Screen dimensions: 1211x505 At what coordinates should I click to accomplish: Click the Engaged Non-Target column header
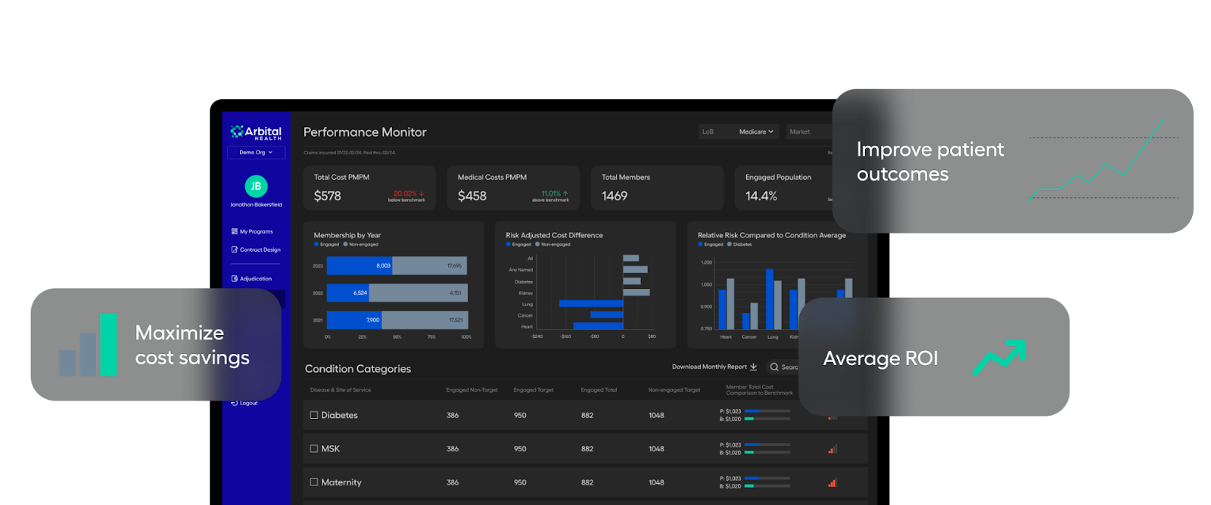[x=472, y=390]
